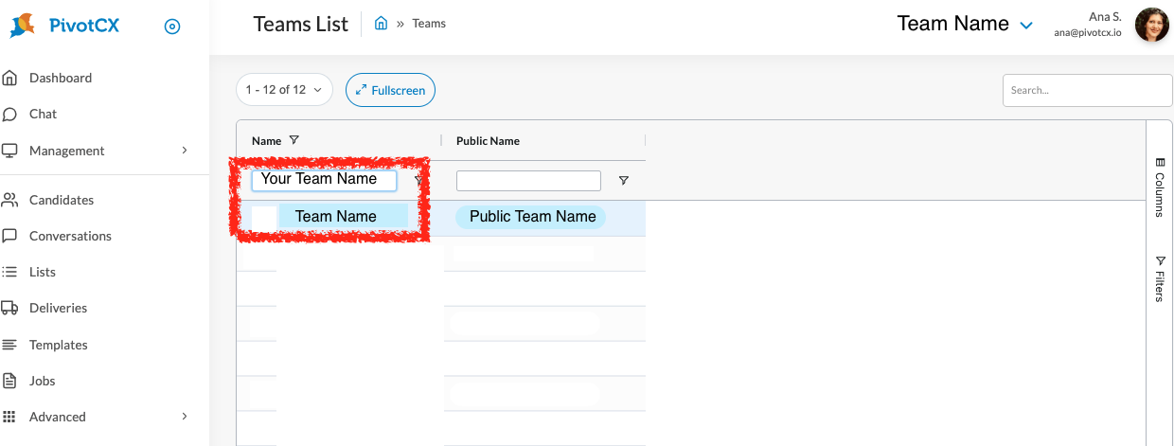The height and width of the screenshot is (446, 1174).
Task: Click the Name column header filter icon
Action: coord(294,140)
